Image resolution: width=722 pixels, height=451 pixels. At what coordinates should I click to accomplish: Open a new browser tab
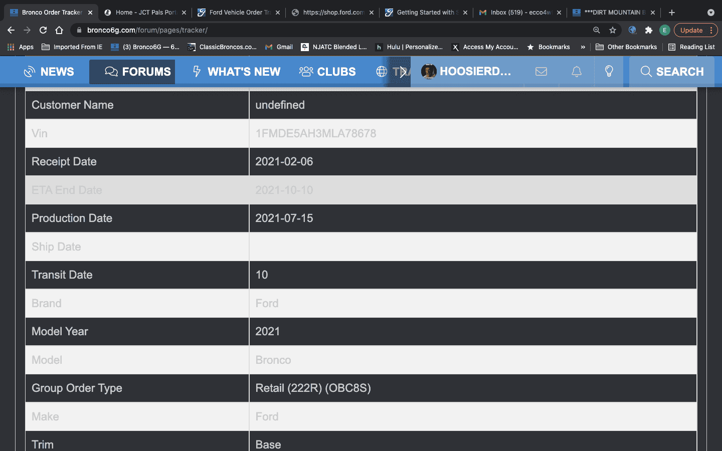tap(672, 13)
